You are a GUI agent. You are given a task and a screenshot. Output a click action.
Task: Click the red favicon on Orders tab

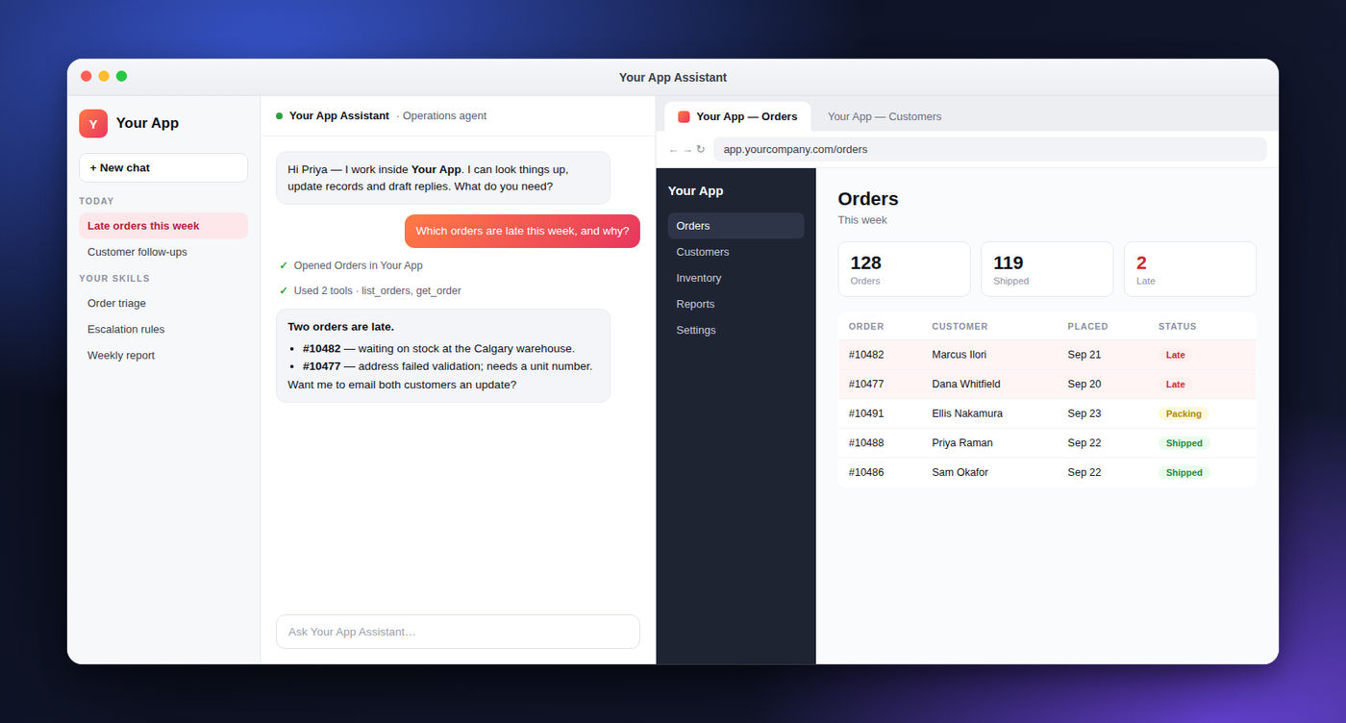pos(684,116)
